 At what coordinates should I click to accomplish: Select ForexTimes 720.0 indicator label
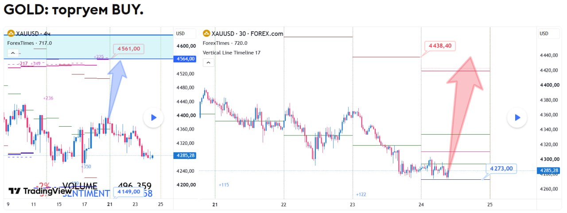tap(225, 43)
